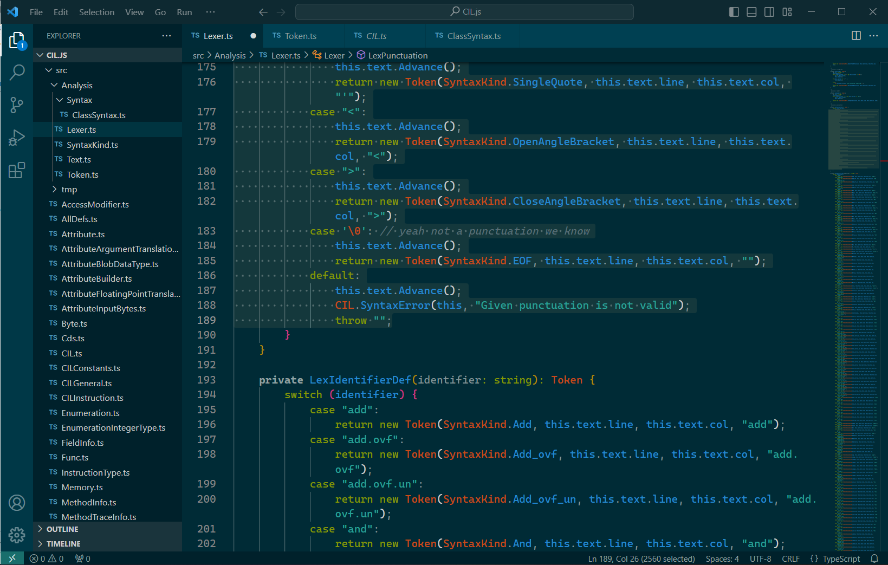Toggle the Primary Side Bar
This screenshot has width=888, height=565.
[734, 12]
